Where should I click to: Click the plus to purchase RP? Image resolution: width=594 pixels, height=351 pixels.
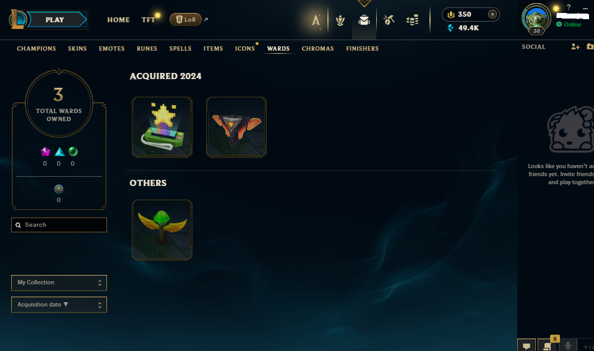(492, 14)
